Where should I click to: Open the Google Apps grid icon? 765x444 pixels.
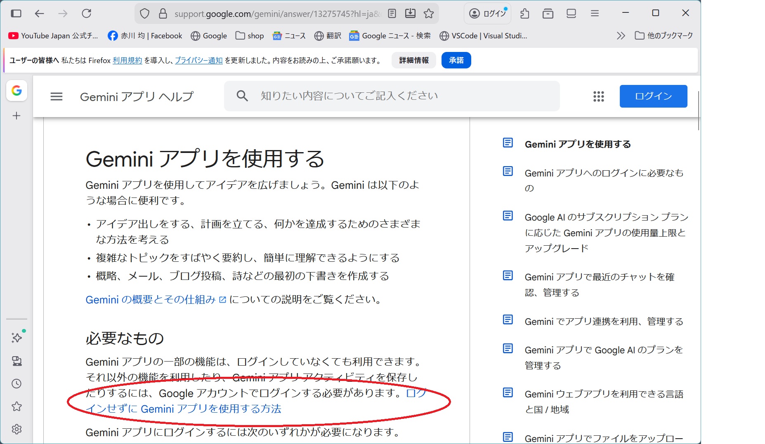pyautogui.click(x=598, y=96)
